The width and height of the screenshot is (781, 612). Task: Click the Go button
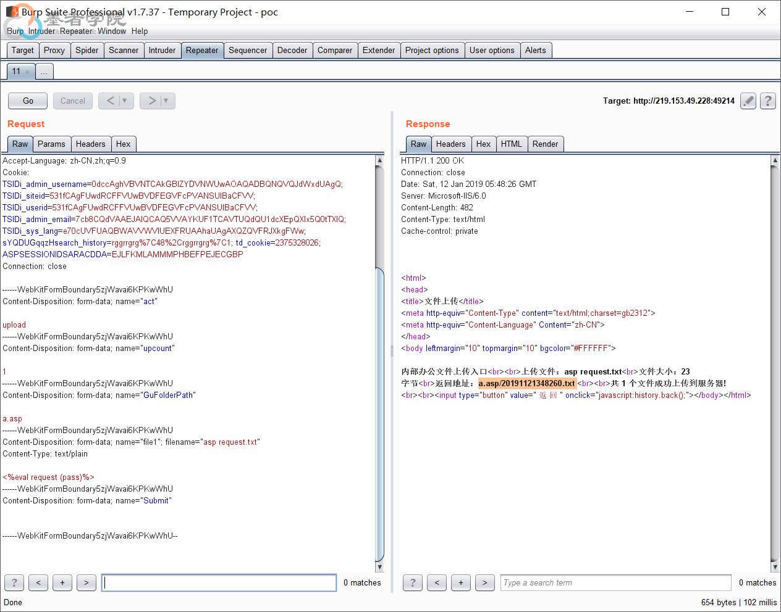(x=28, y=101)
